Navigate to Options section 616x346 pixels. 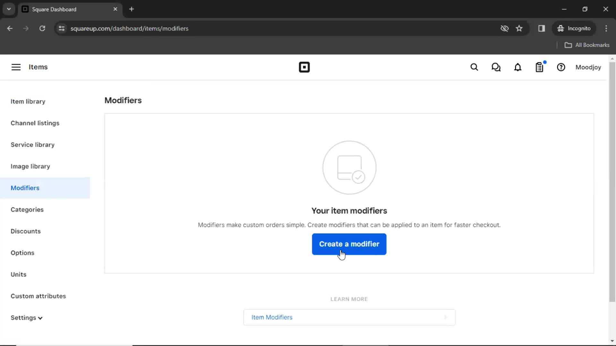[22, 253]
